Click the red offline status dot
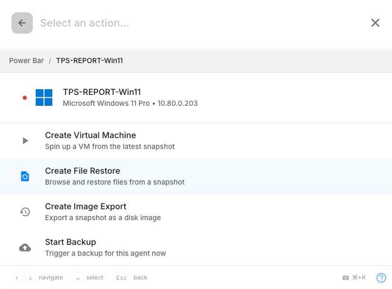 pyautogui.click(x=25, y=98)
